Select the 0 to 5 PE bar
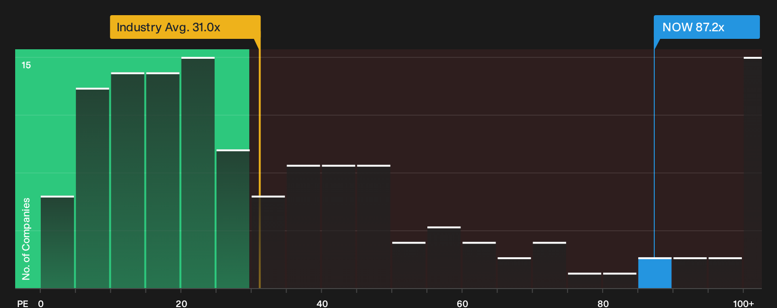 point(57,242)
